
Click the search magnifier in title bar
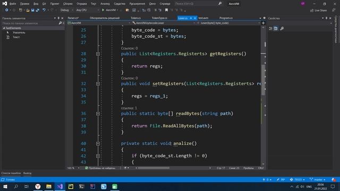point(220,4)
